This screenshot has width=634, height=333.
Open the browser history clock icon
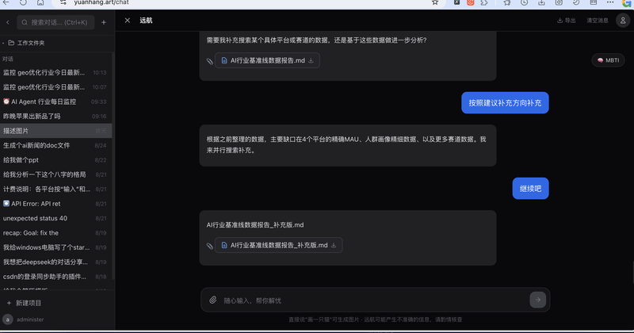tap(524, 2)
